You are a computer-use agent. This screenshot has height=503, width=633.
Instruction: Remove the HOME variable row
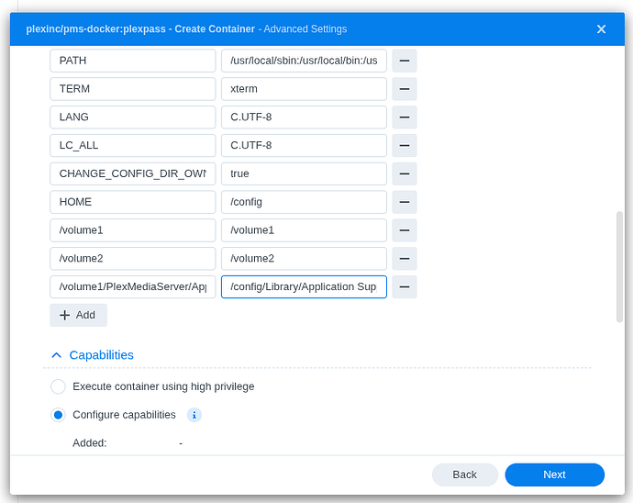(x=405, y=202)
